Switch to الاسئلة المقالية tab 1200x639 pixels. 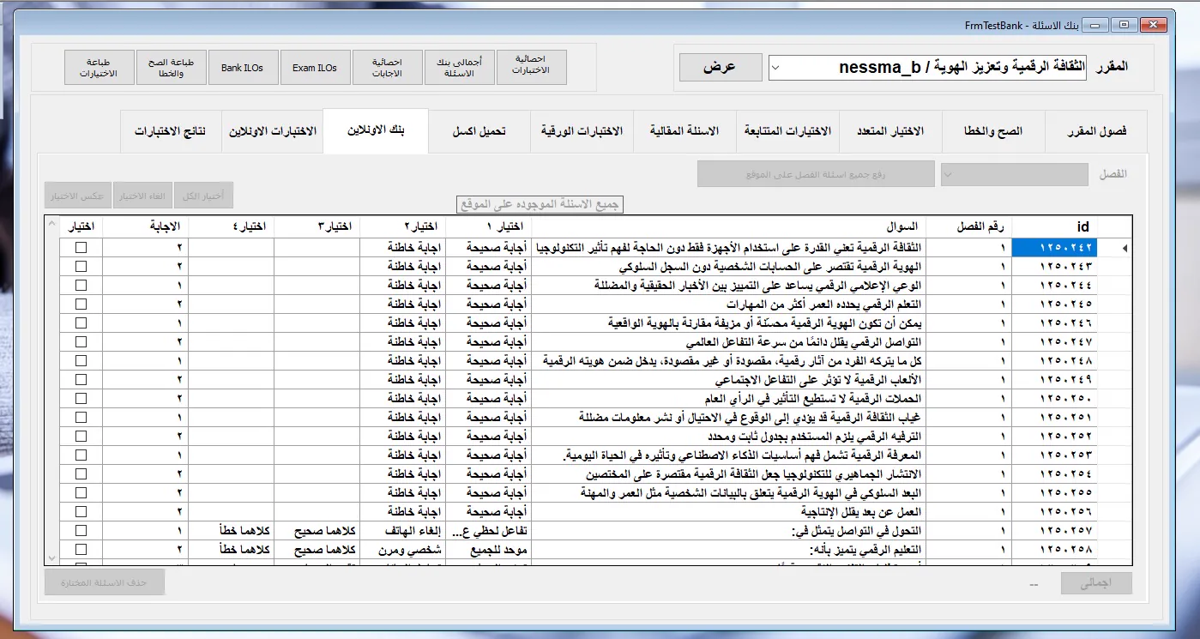click(684, 131)
